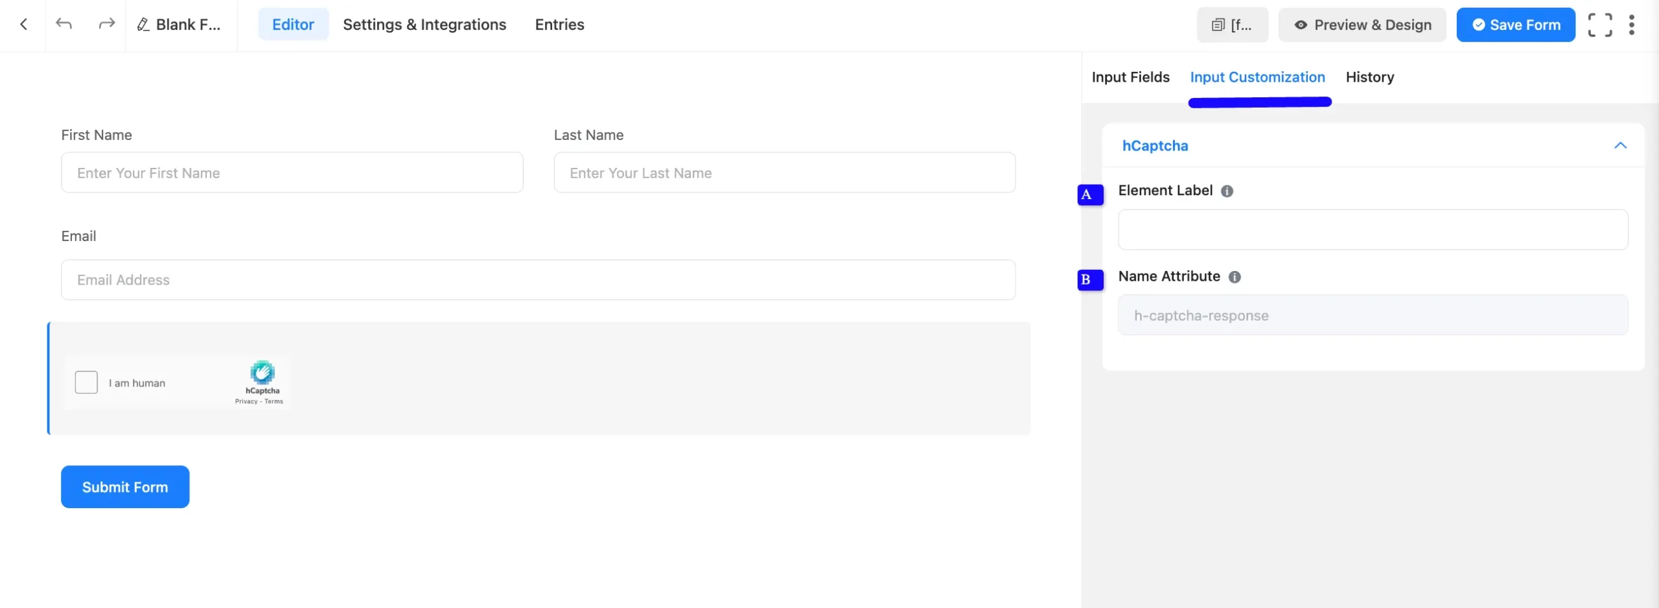
Task: Open the Entries tab
Action: tap(559, 25)
